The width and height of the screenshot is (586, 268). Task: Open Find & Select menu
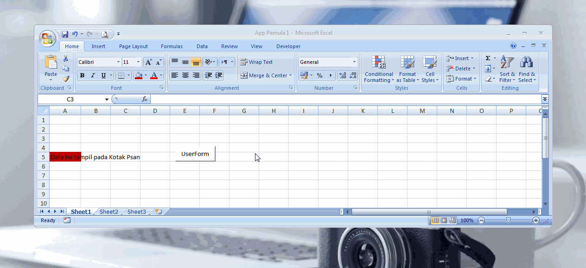point(527,69)
